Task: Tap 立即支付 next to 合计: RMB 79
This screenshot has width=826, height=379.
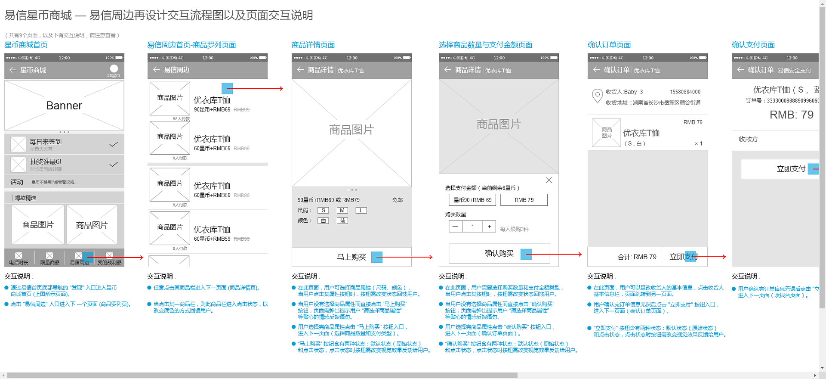Action: [684, 257]
